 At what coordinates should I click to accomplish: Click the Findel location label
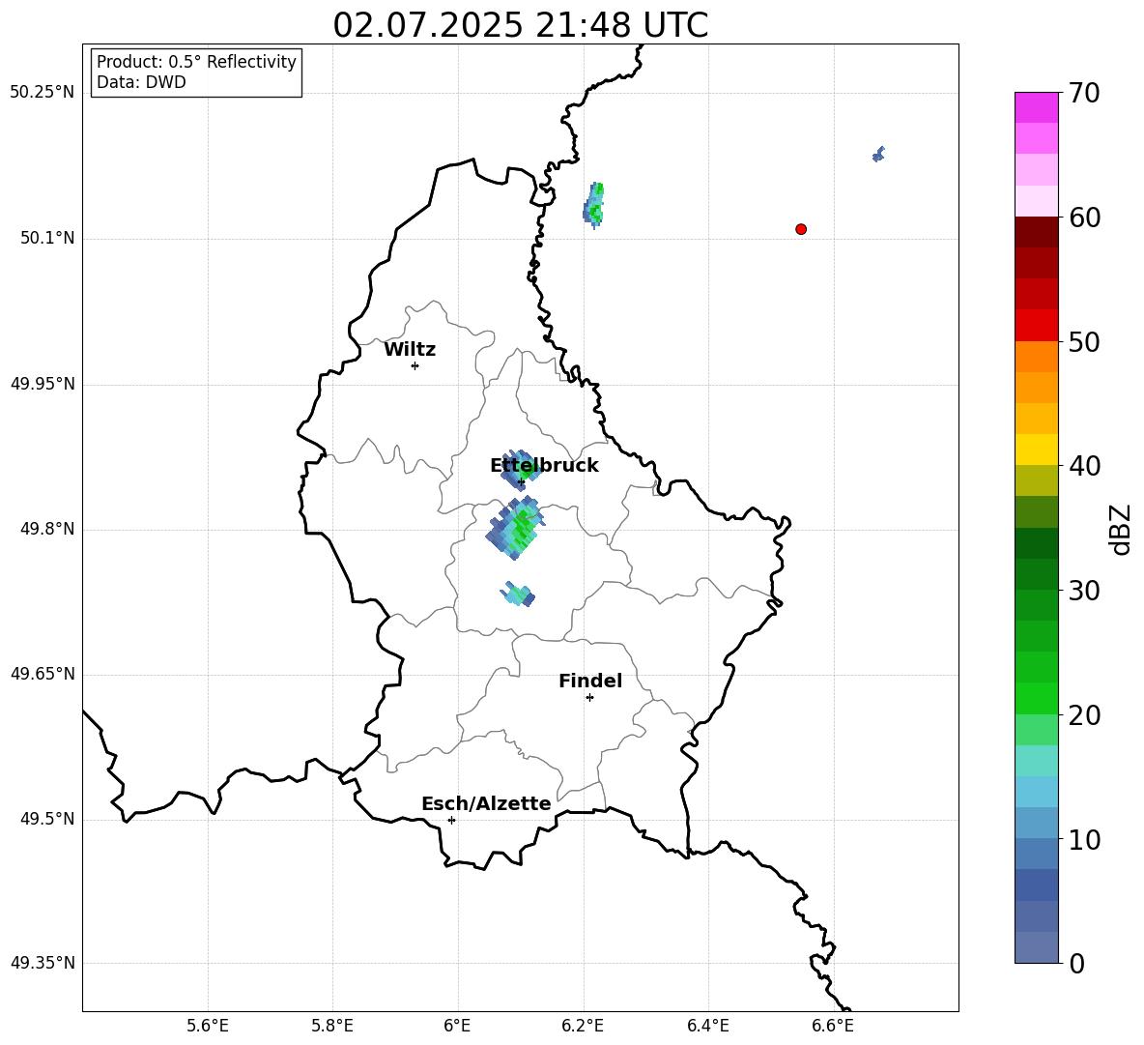tap(590, 681)
